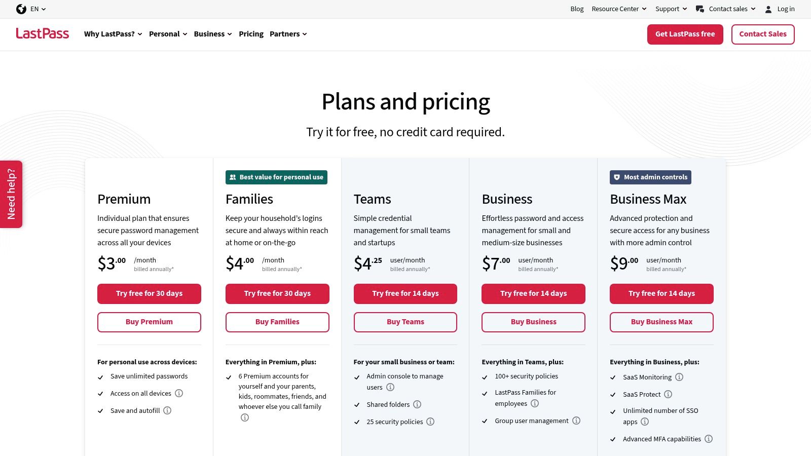The image size is (811, 456).
Task: Expand the Business navigation dropdown
Action: pos(213,34)
